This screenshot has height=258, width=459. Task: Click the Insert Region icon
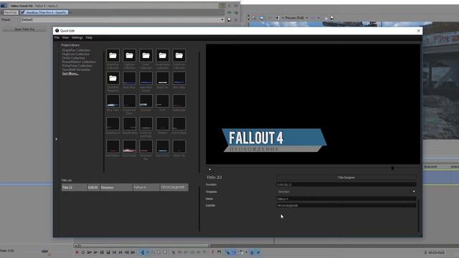pyautogui.click(x=219, y=252)
